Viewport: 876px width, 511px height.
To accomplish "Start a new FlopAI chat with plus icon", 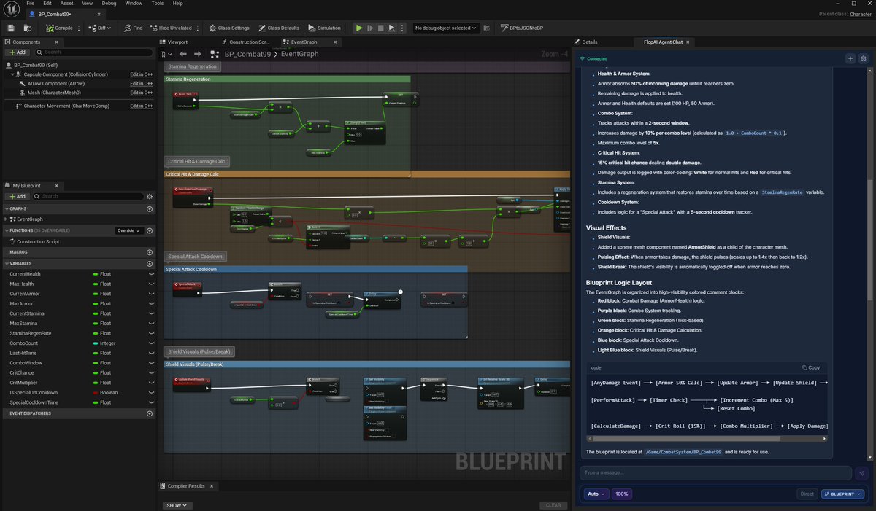I will pos(850,58).
